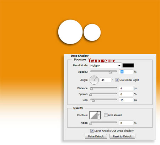
Task: Click the Size slider handle
Action: [93, 100]
